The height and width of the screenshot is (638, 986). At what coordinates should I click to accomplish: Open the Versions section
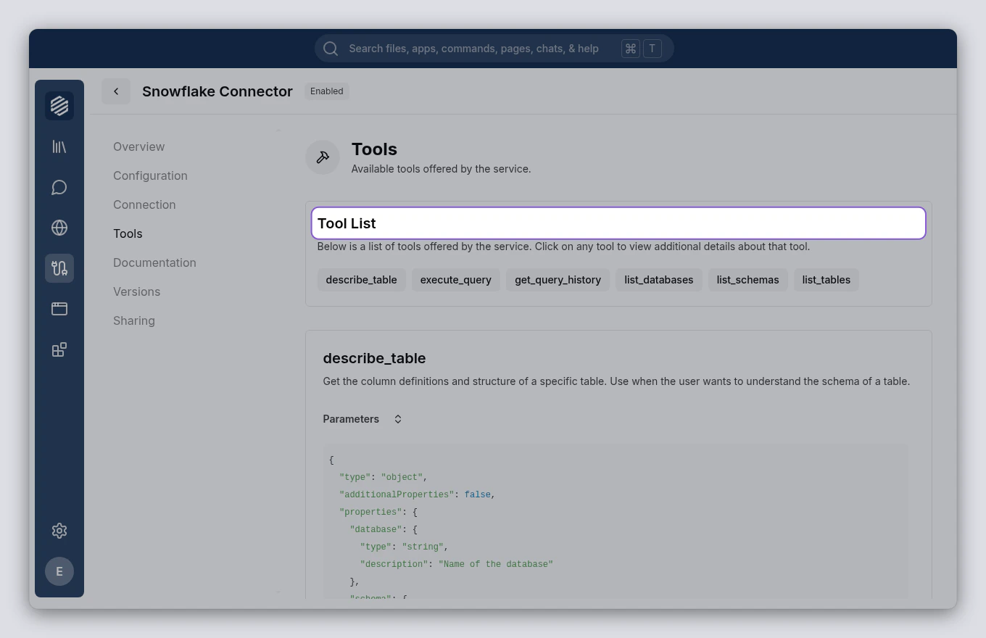click(x=136, y=291)
